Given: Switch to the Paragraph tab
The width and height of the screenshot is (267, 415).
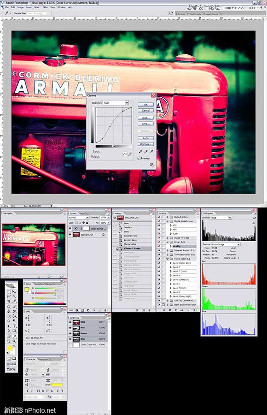Looking at the screenshot, I should pos(43,359).
